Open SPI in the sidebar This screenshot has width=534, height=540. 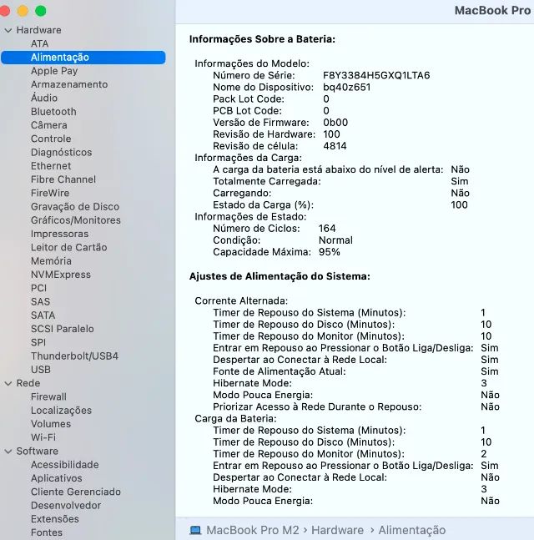(38, 343)
